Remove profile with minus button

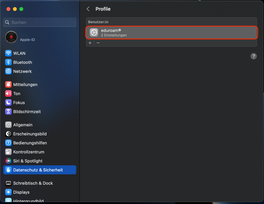98,43
